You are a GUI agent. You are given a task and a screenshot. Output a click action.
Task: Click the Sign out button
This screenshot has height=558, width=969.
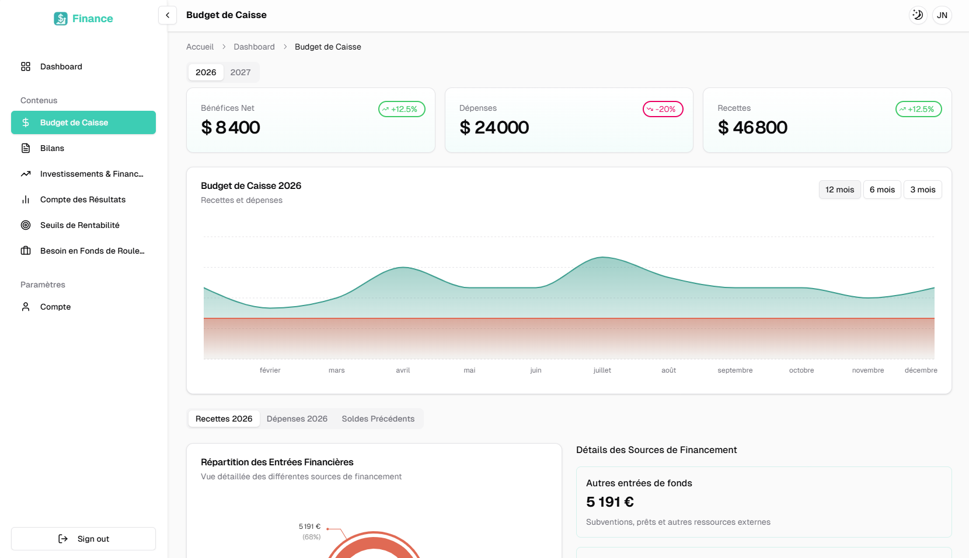(83, 539)
